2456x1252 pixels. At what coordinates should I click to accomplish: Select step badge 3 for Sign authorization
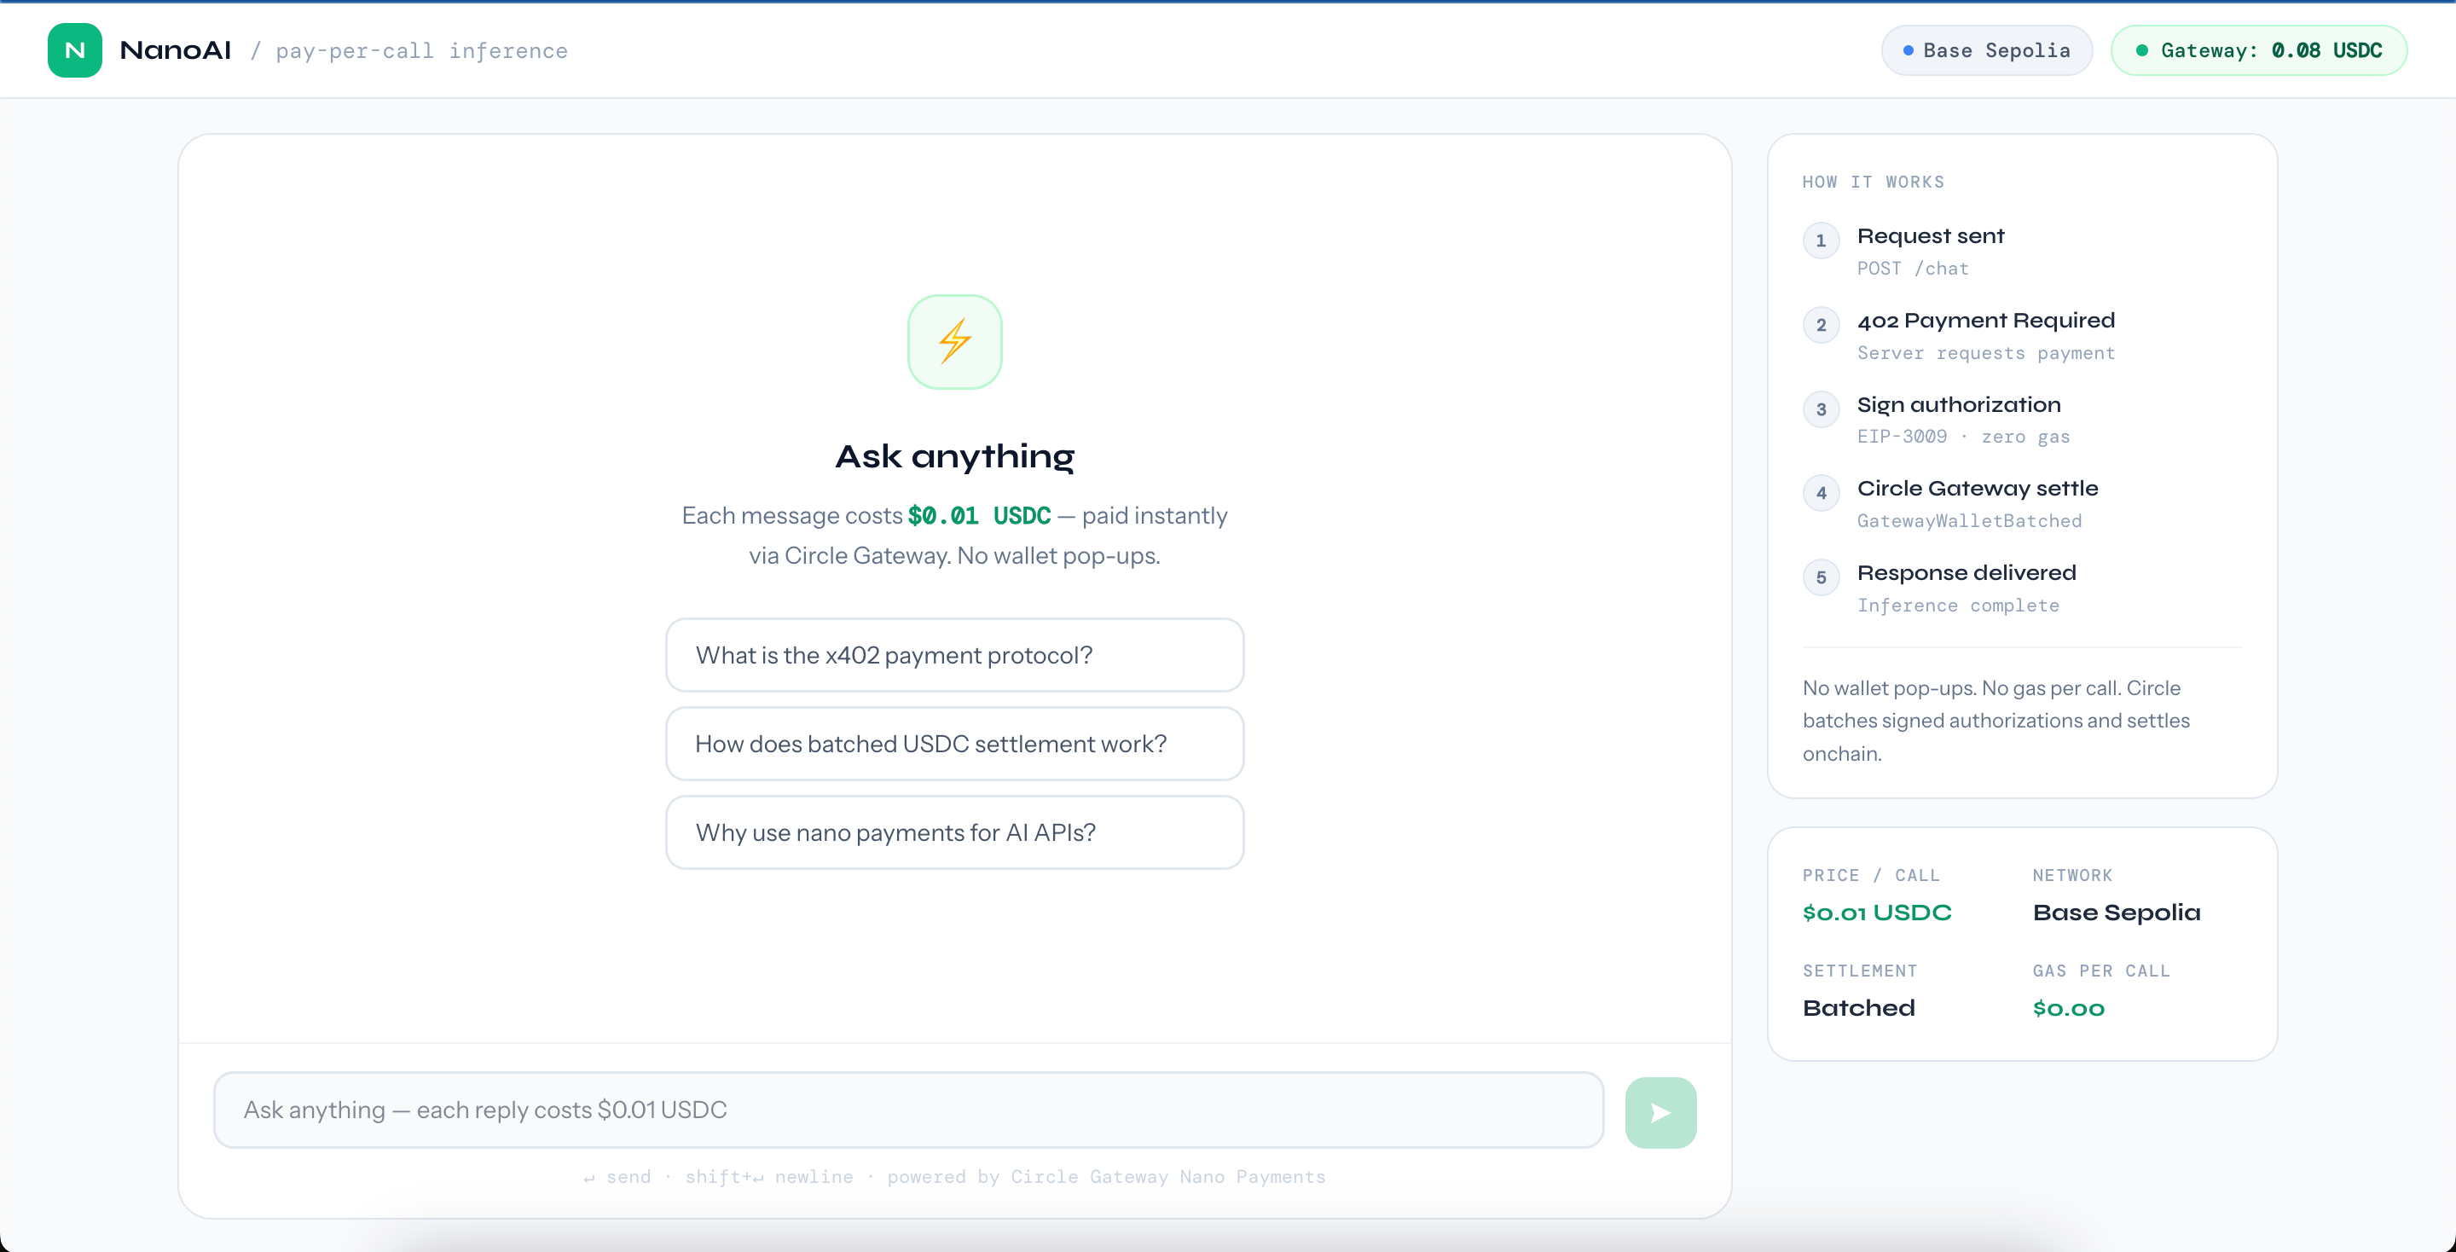(x=1821, y=410)
